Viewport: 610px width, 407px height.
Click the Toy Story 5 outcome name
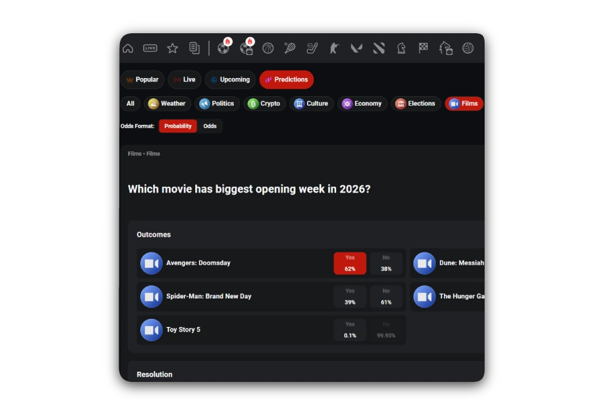tap(183, 330)
